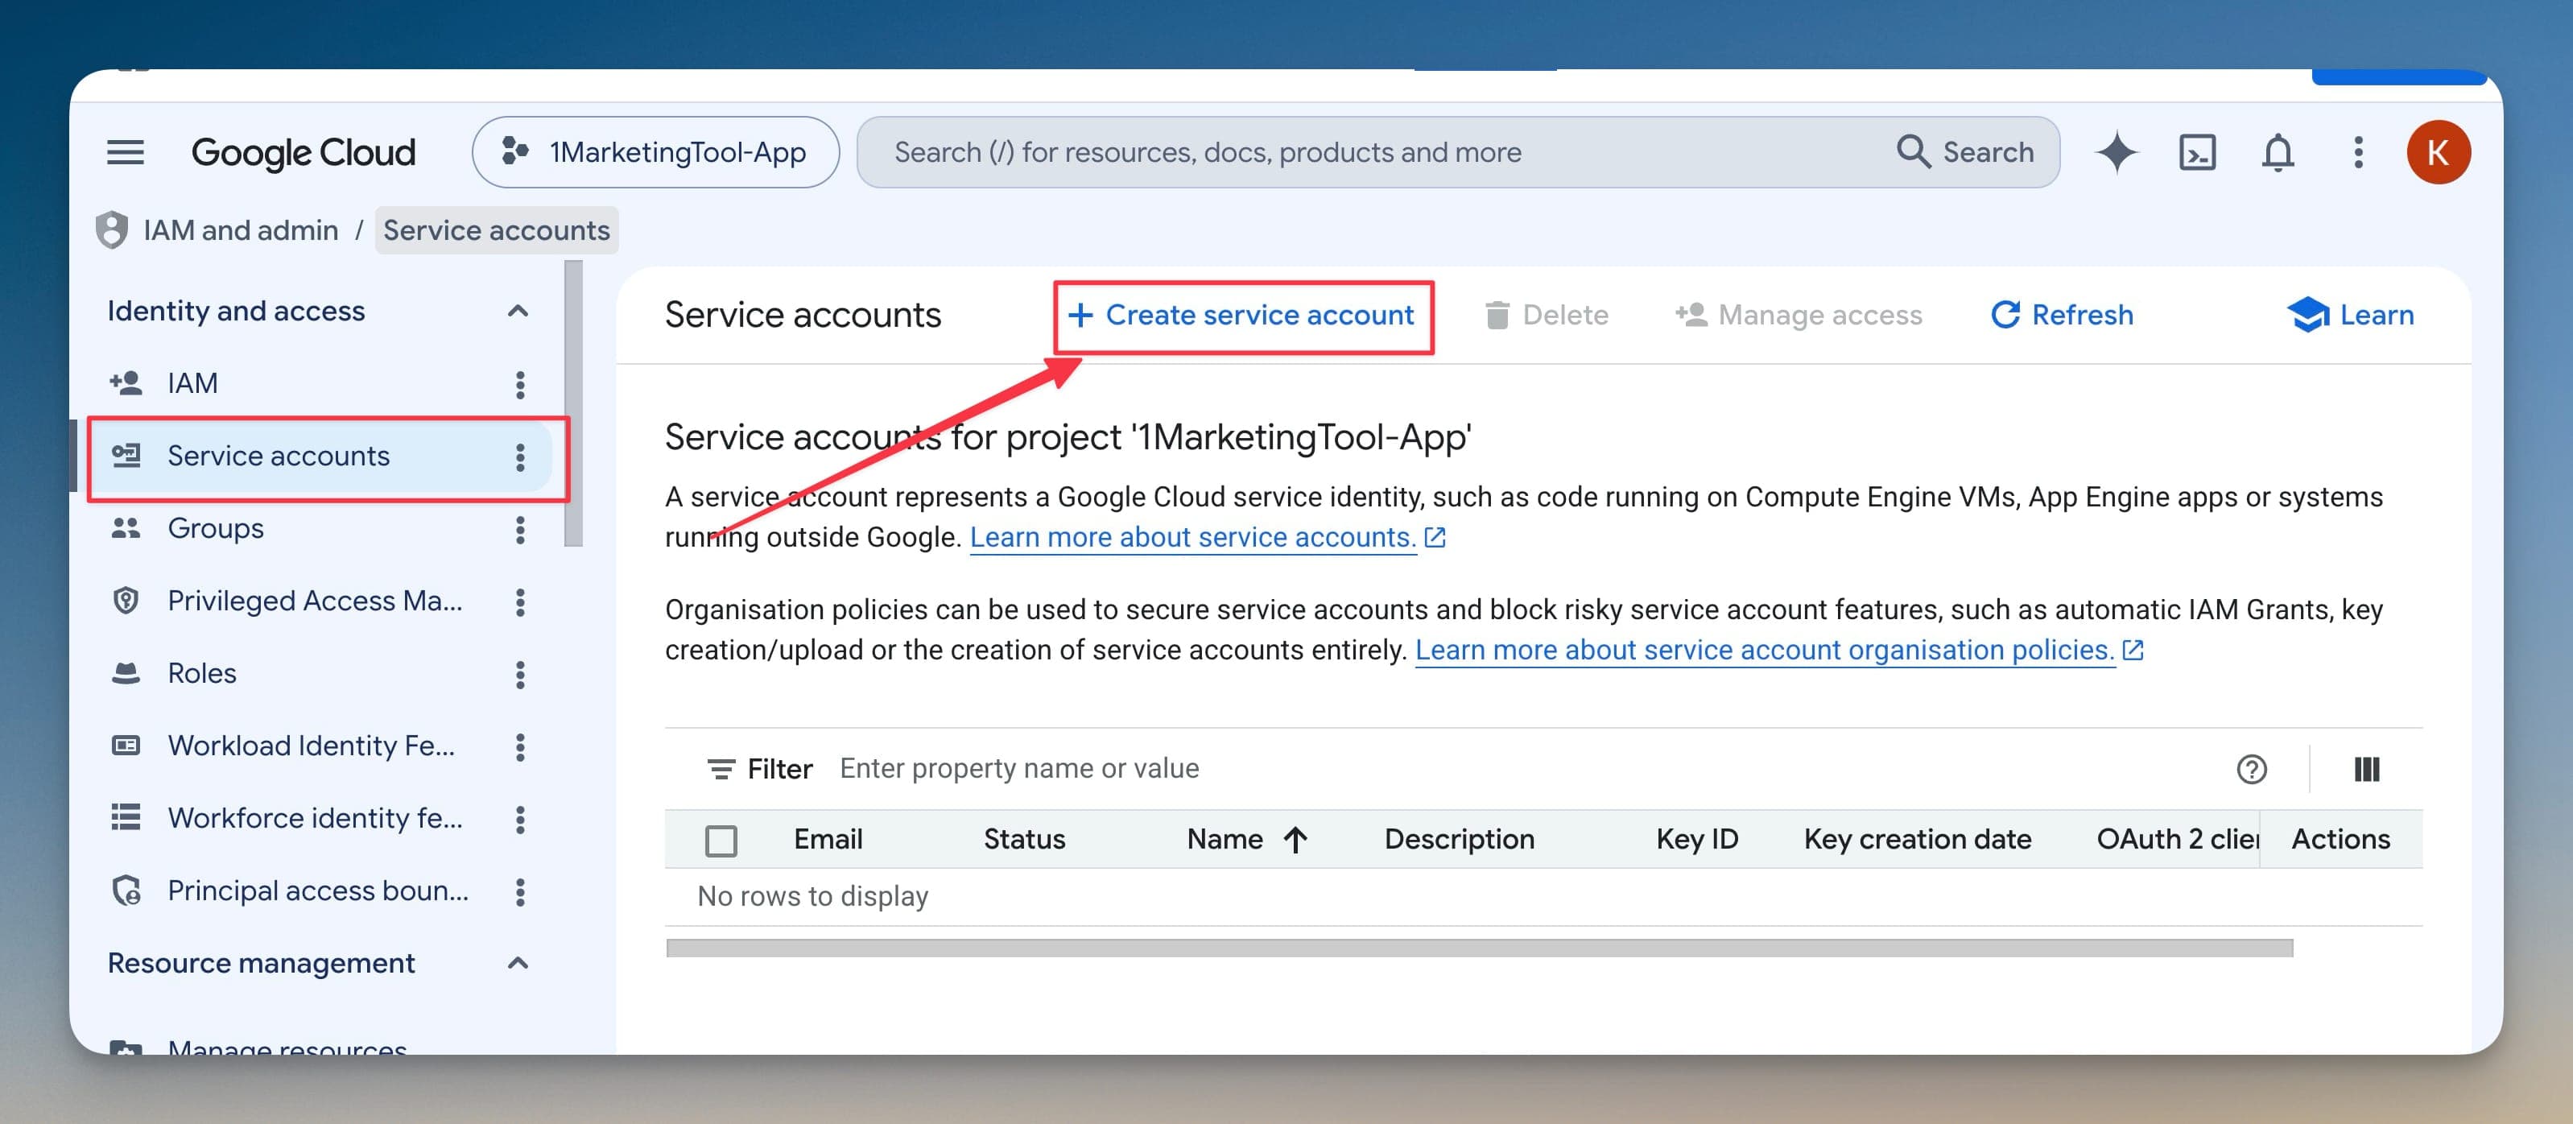Click Manage access
The width and height of the screenshot is (2573, 1124).
click(x=1798, y=315)
